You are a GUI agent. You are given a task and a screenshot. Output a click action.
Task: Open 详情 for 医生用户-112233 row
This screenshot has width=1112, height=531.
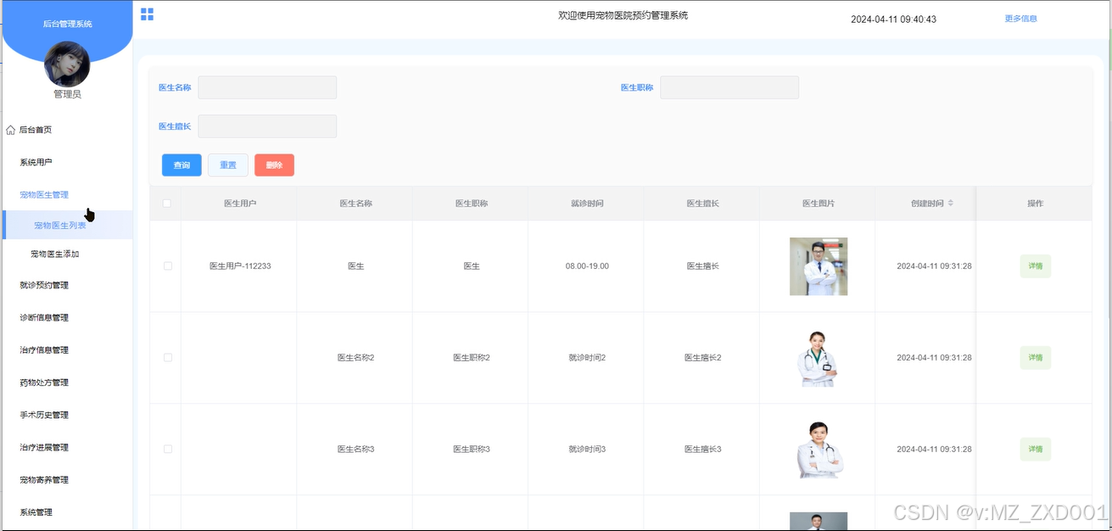pos(1035,266)
